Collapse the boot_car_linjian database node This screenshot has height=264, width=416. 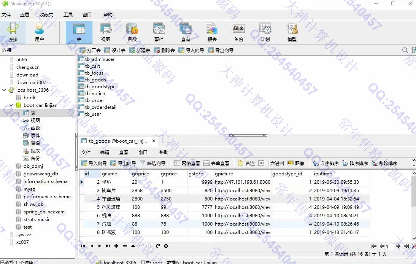[11, 105]
